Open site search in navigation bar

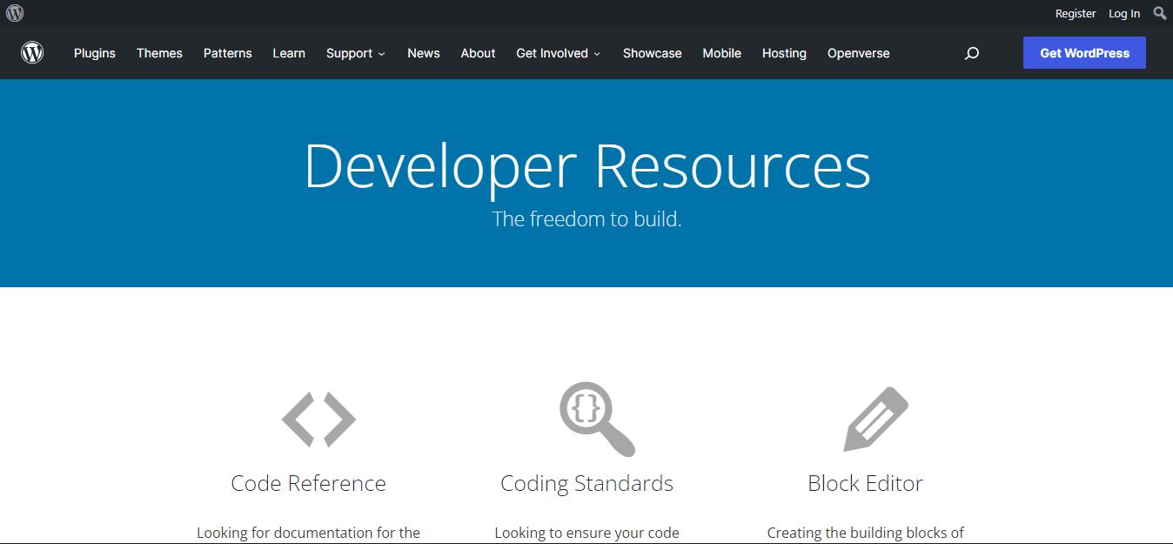(x=972, y=53)
